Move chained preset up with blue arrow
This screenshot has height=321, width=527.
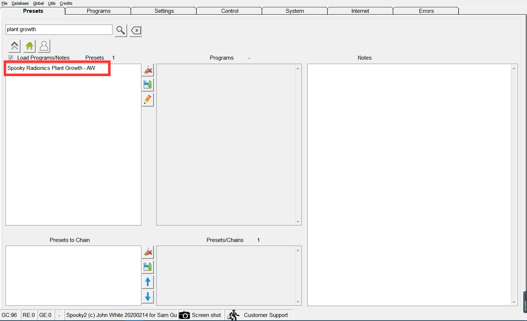pos(148,282)
